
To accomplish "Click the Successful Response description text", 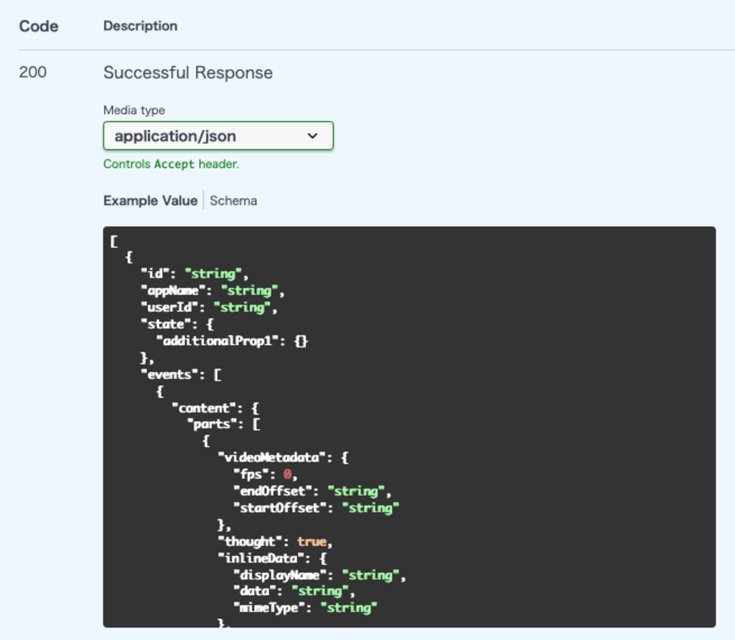I will [x=188, y=73].
